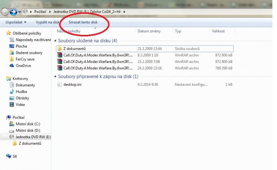This screenshot has height=170, width=277.
Task: Click the OneDrive cloud icon
Action: 12,66
